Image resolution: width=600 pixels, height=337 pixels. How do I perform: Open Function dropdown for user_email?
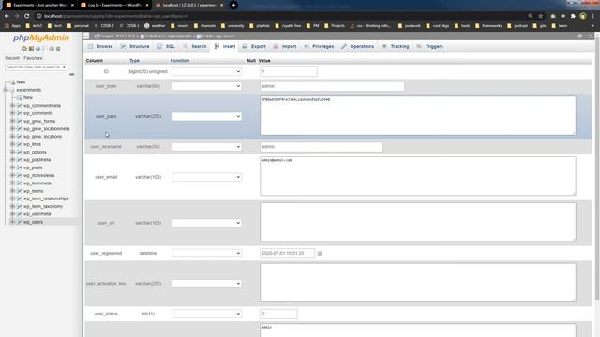206,177
